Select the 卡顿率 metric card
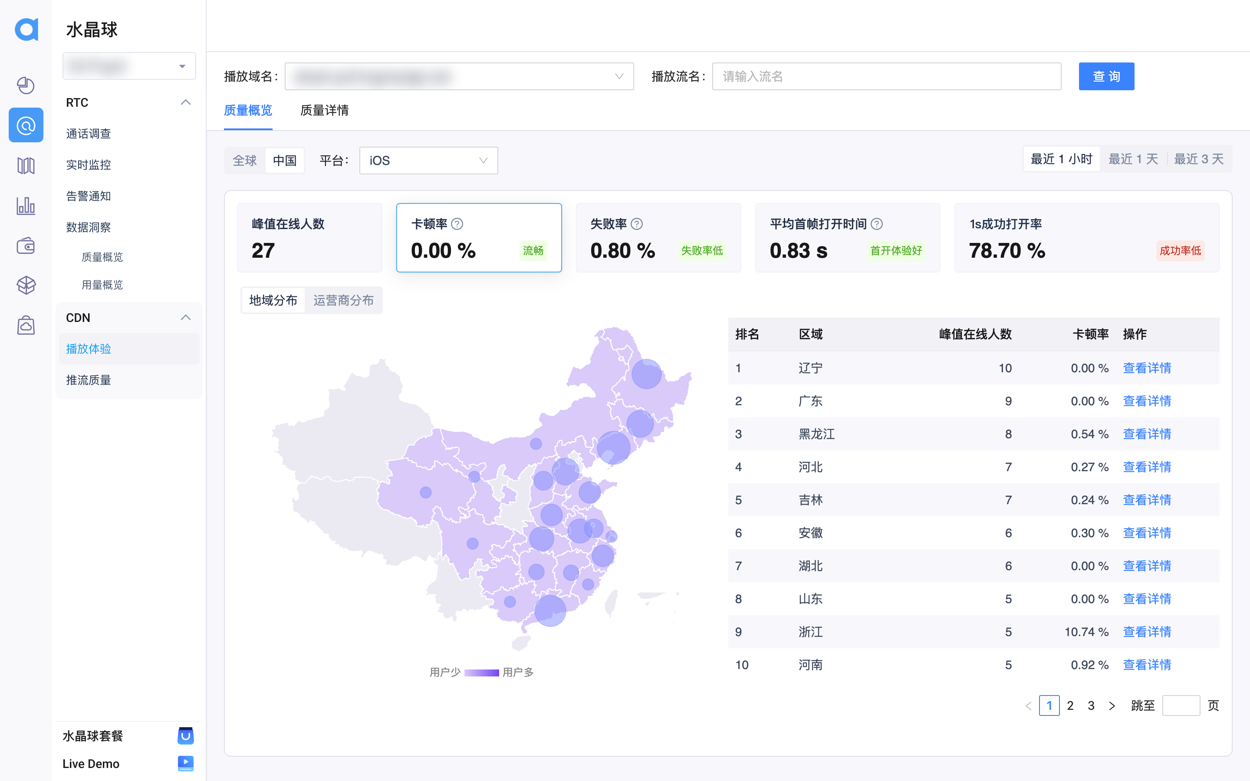The height and width of the screenshot is (781, 1250). (479, 238)
